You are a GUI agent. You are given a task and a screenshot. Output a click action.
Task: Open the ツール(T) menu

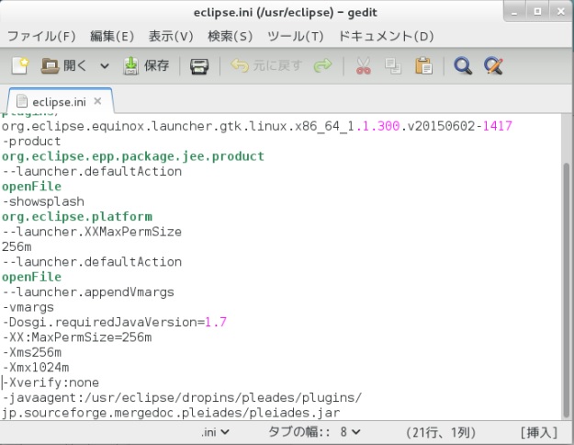(295, 36)
